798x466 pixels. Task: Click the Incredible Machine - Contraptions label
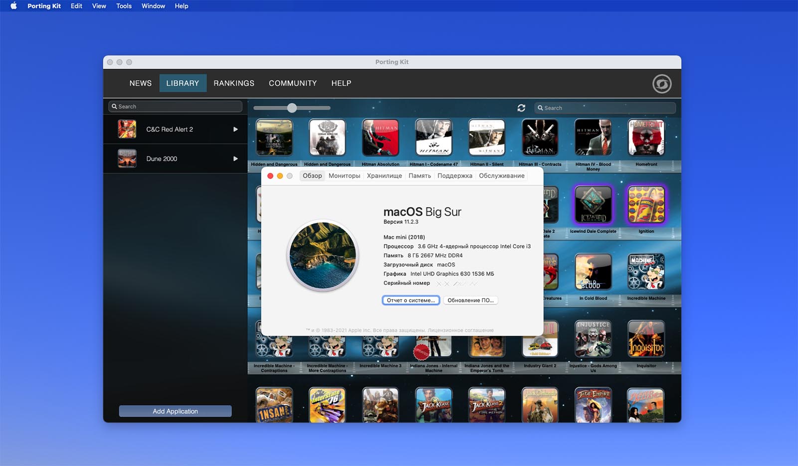coord(274,368)
